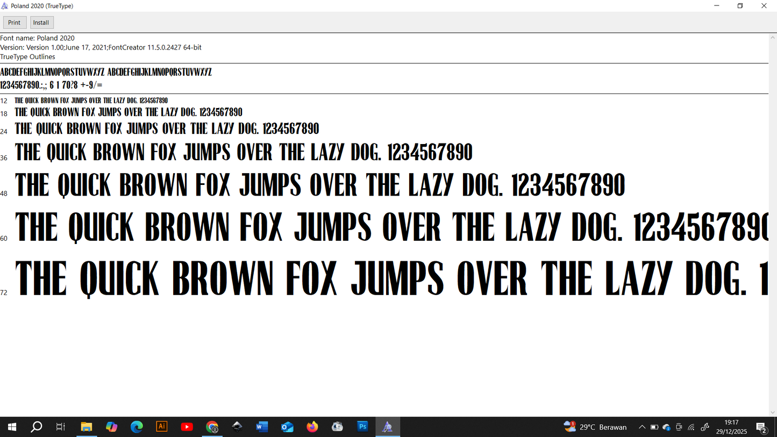Viewport: 777px width, 437px height.
Task: Switch to Google Chrome in the taskbar
Action: click(212, 427)
